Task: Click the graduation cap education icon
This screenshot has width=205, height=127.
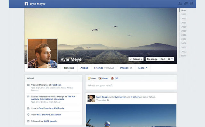Action: pos(28,97)
